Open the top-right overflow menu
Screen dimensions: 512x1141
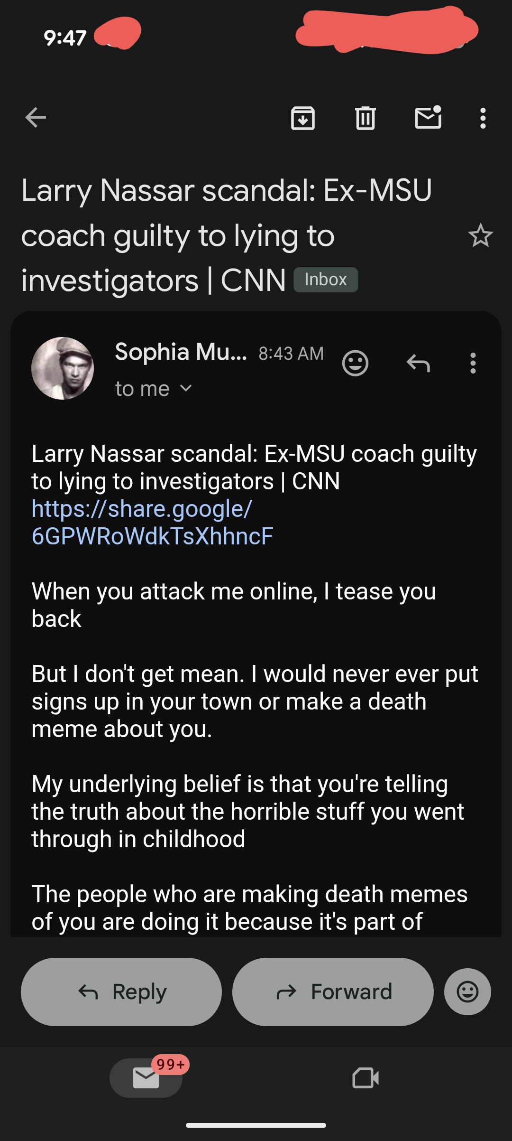coord(483,118)
